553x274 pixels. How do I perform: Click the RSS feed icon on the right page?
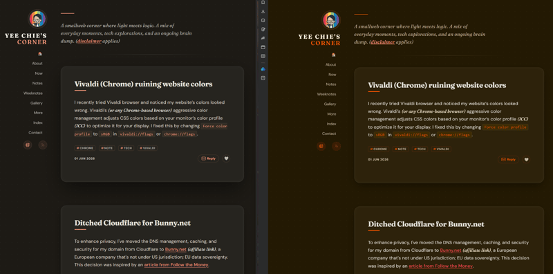coord(336,146)
